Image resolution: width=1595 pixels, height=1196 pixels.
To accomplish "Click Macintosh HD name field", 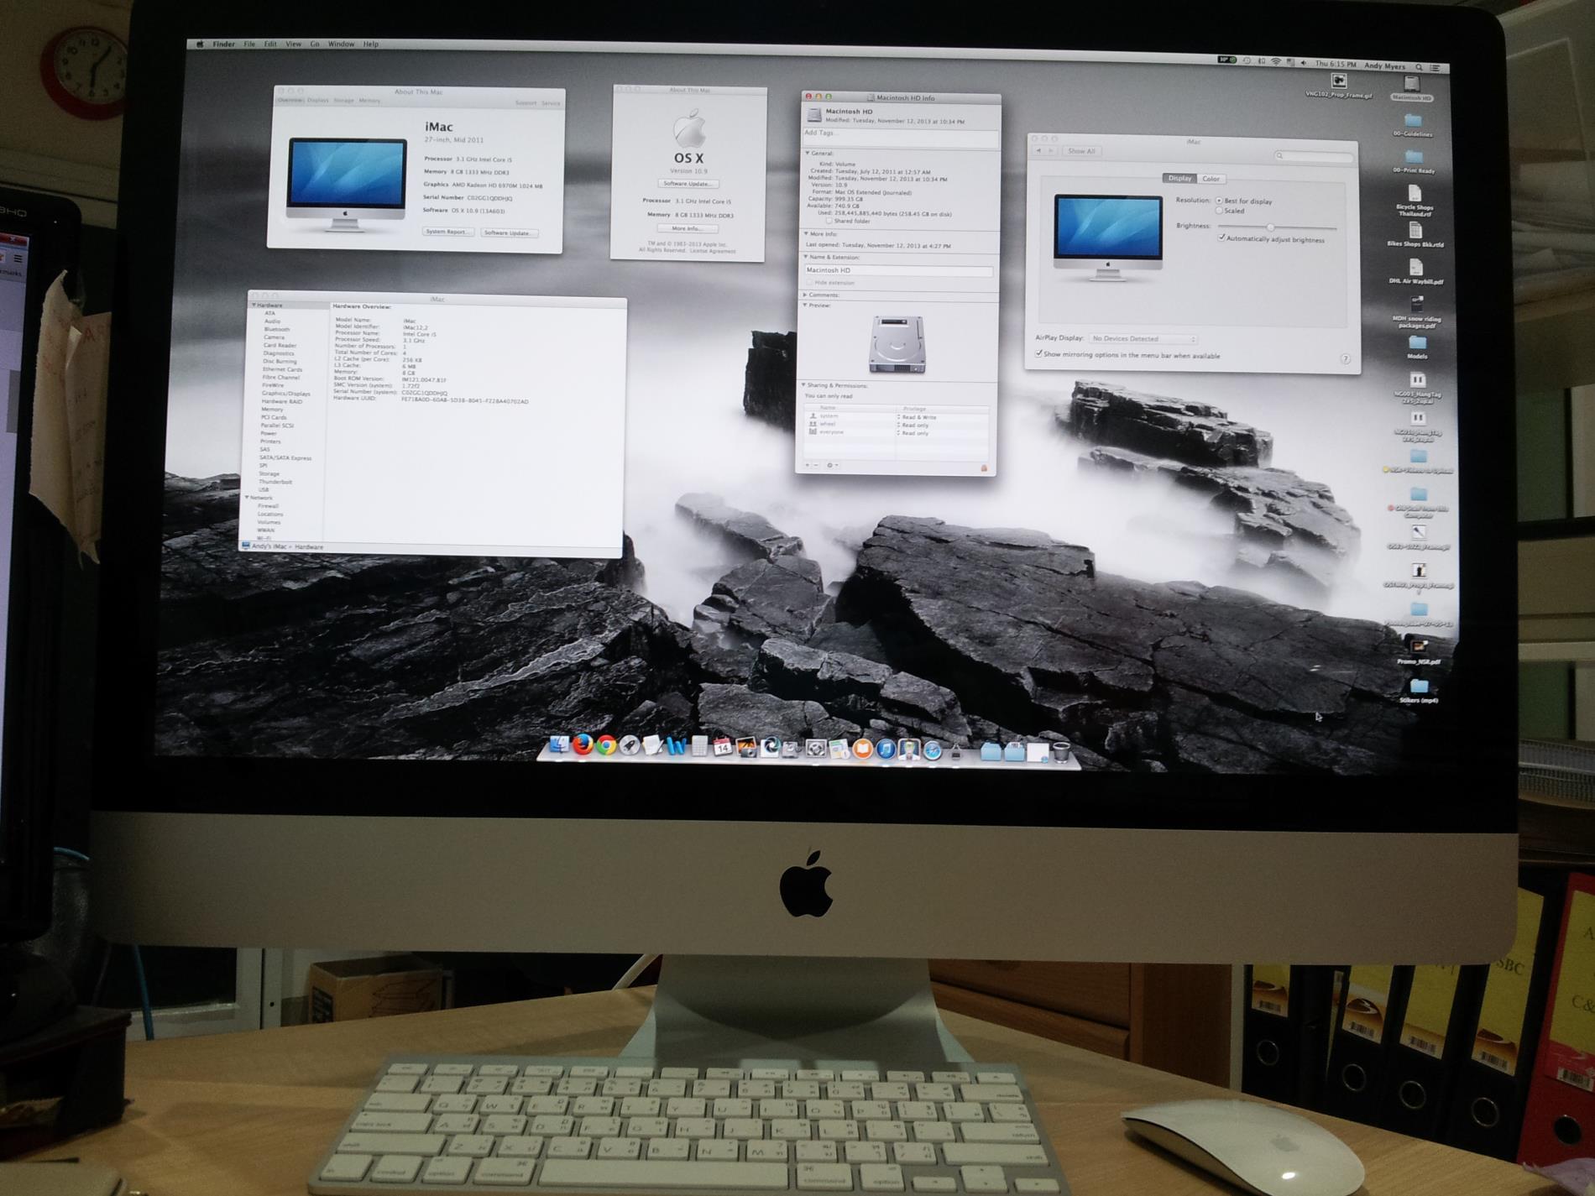I will click(x=899, y=270).
